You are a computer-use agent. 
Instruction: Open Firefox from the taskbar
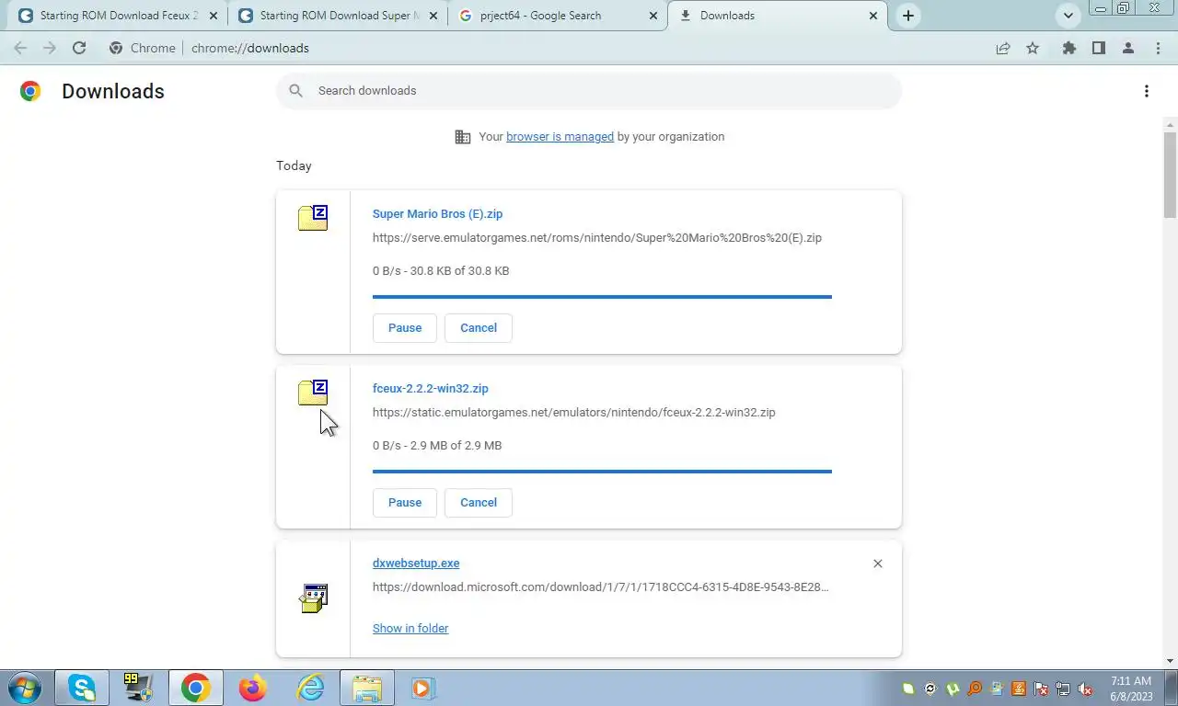252,688
